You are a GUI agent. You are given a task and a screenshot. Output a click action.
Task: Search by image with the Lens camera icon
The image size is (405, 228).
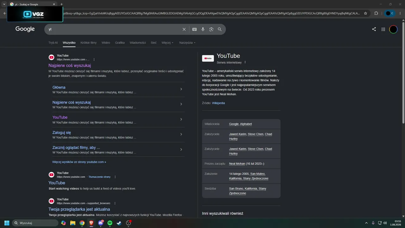pyautogui.click(x=211, y=29)
